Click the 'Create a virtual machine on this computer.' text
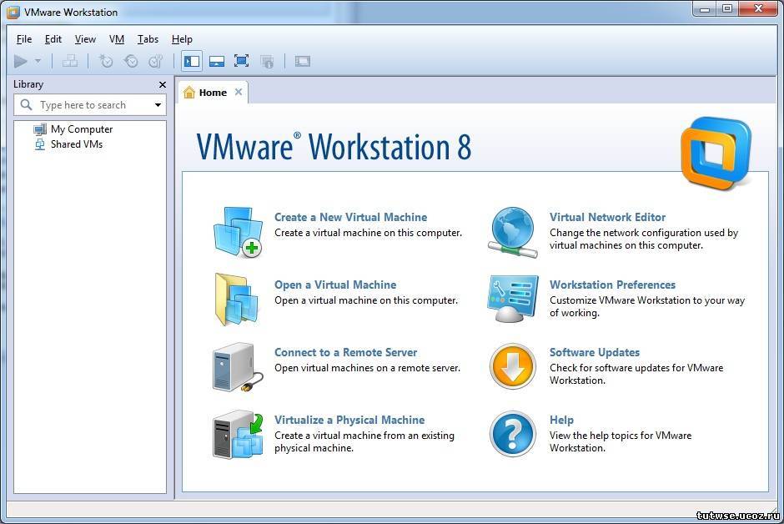The width and height of the screenshot is (784, 524). tap(368, 233)
